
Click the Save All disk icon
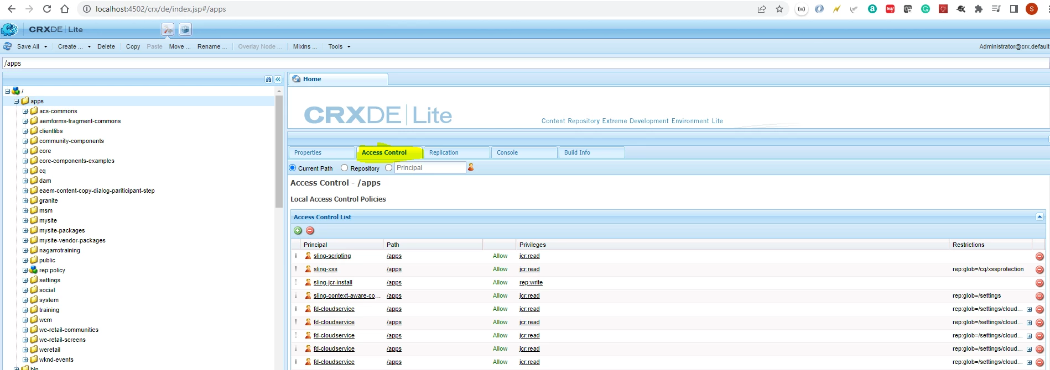point(8,46)
